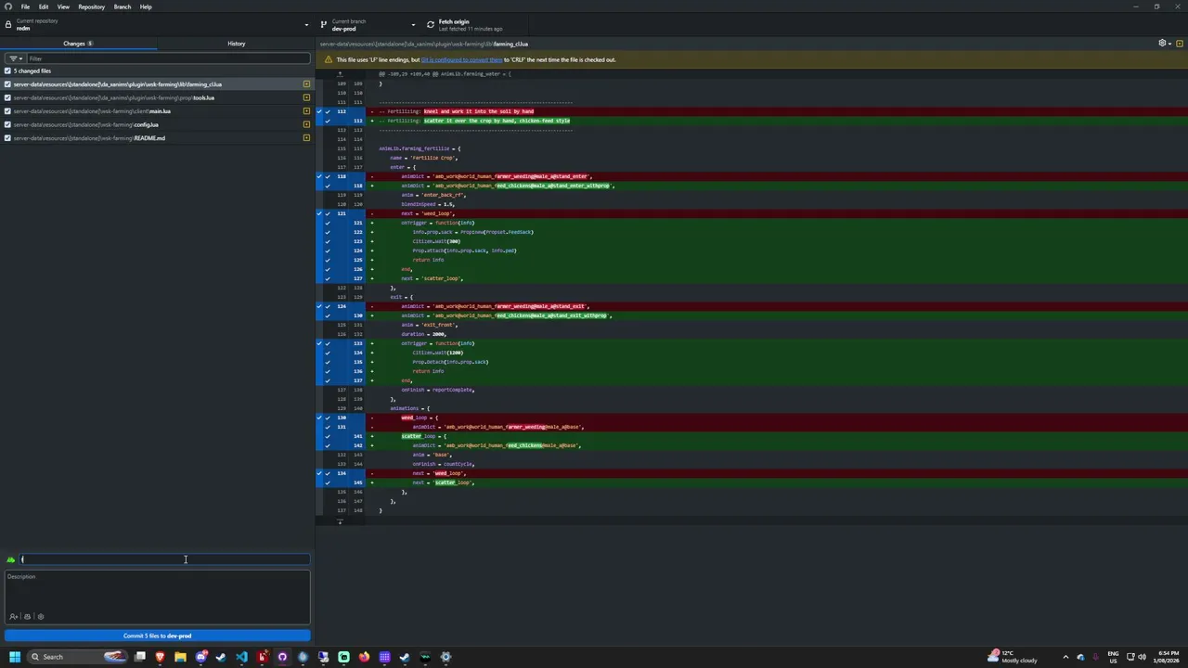
Task: Click modified status icon for main.lua
Action: pyautogui.click(x=306, y=111)
